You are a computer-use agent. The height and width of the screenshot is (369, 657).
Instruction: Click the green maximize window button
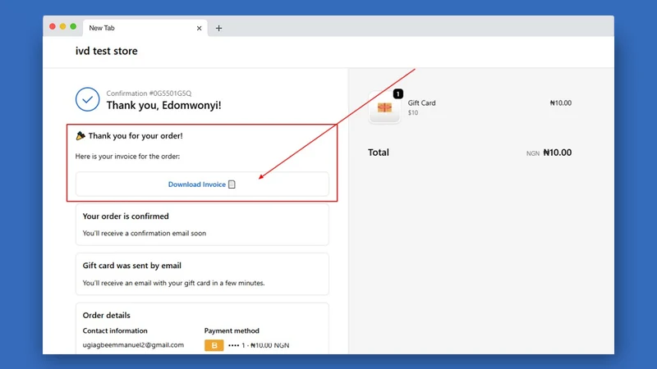coord(73,26)
